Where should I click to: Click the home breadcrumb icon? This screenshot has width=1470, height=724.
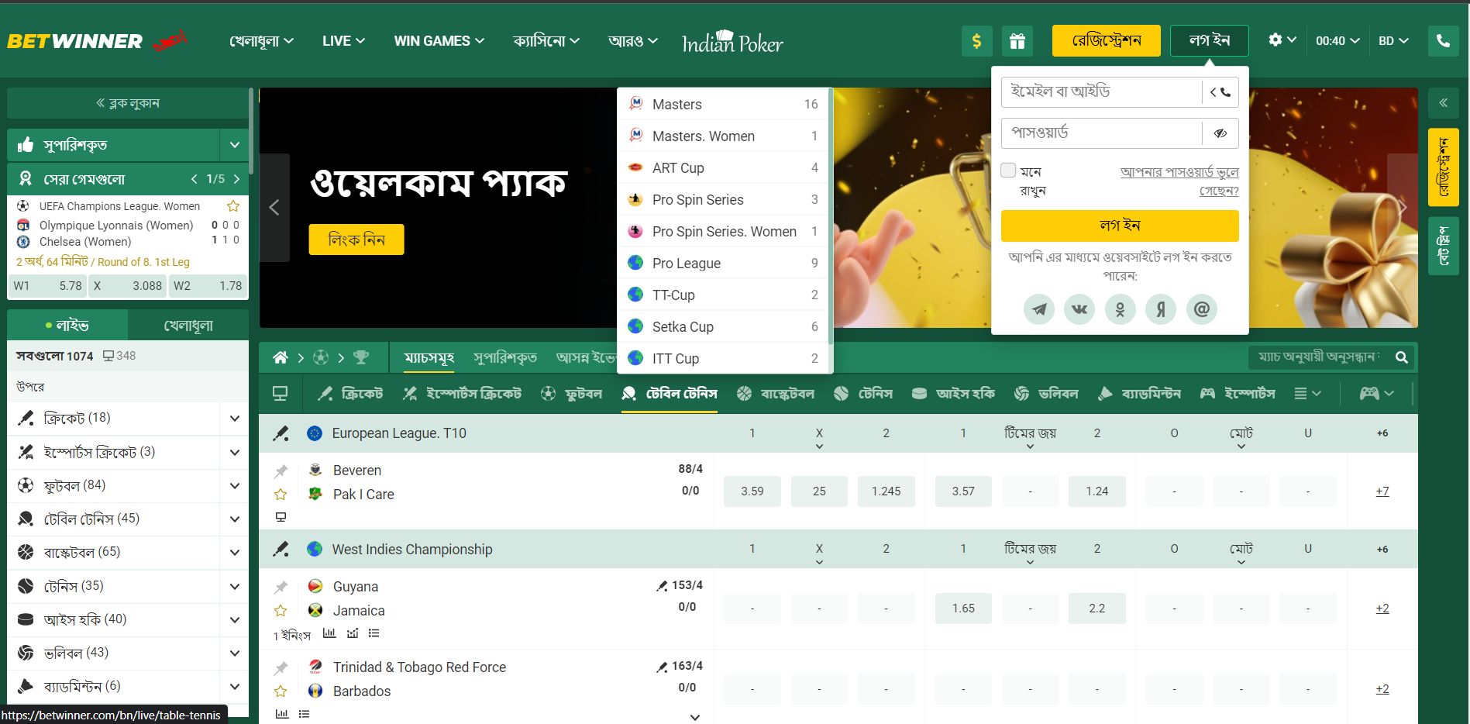pos(281,357)
